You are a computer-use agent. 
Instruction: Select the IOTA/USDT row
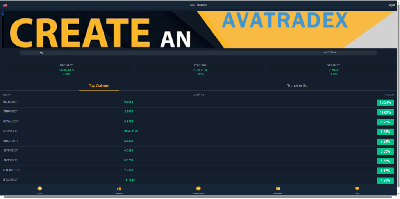[198, 122]
